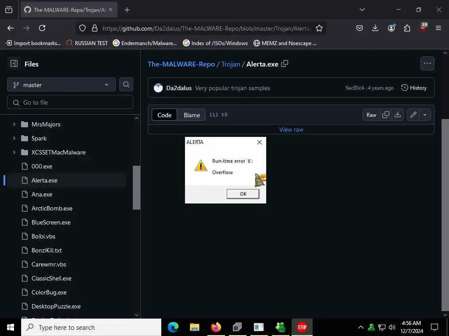Open commit 9ac80c4 link
Screen dimensions: 449x336
tap(354, 87)
